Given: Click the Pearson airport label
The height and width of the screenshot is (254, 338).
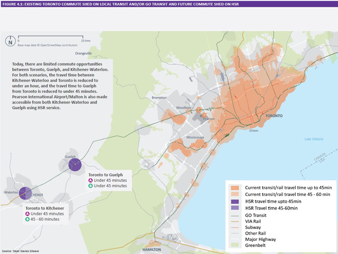Looking at the screenshot, I should tap(209, 118).
